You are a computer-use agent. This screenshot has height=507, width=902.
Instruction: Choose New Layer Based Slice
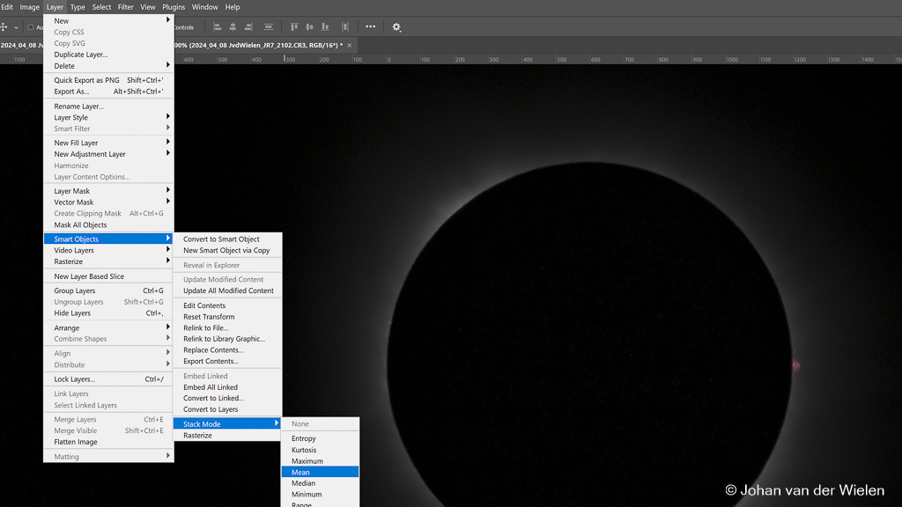click(108, 276)
